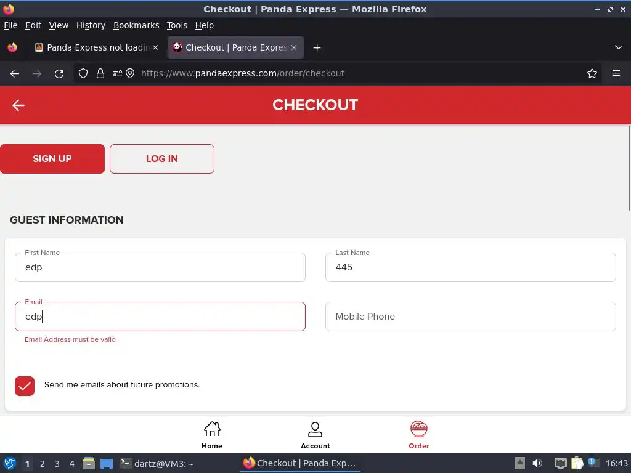Screen dimensions: 631x473
Task: Open the Help menu
Action: click(x=204, y=25)
